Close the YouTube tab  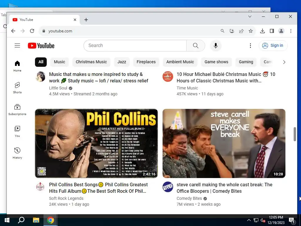[75, 20]
